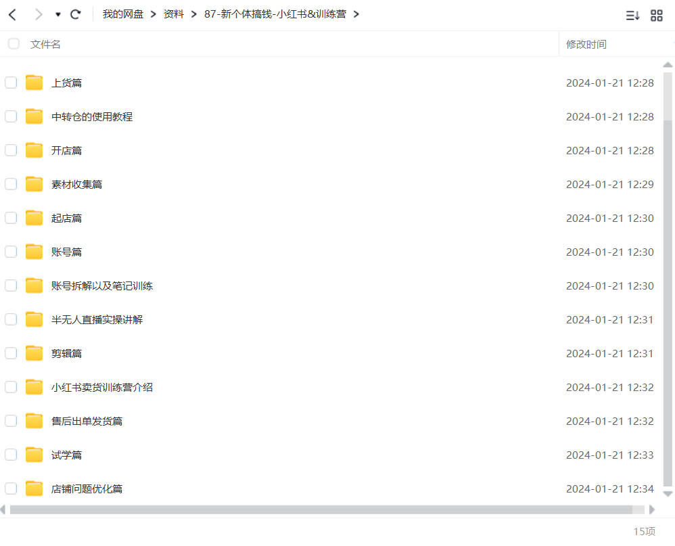Sort by 修改时间 column header

coord(586,45)
